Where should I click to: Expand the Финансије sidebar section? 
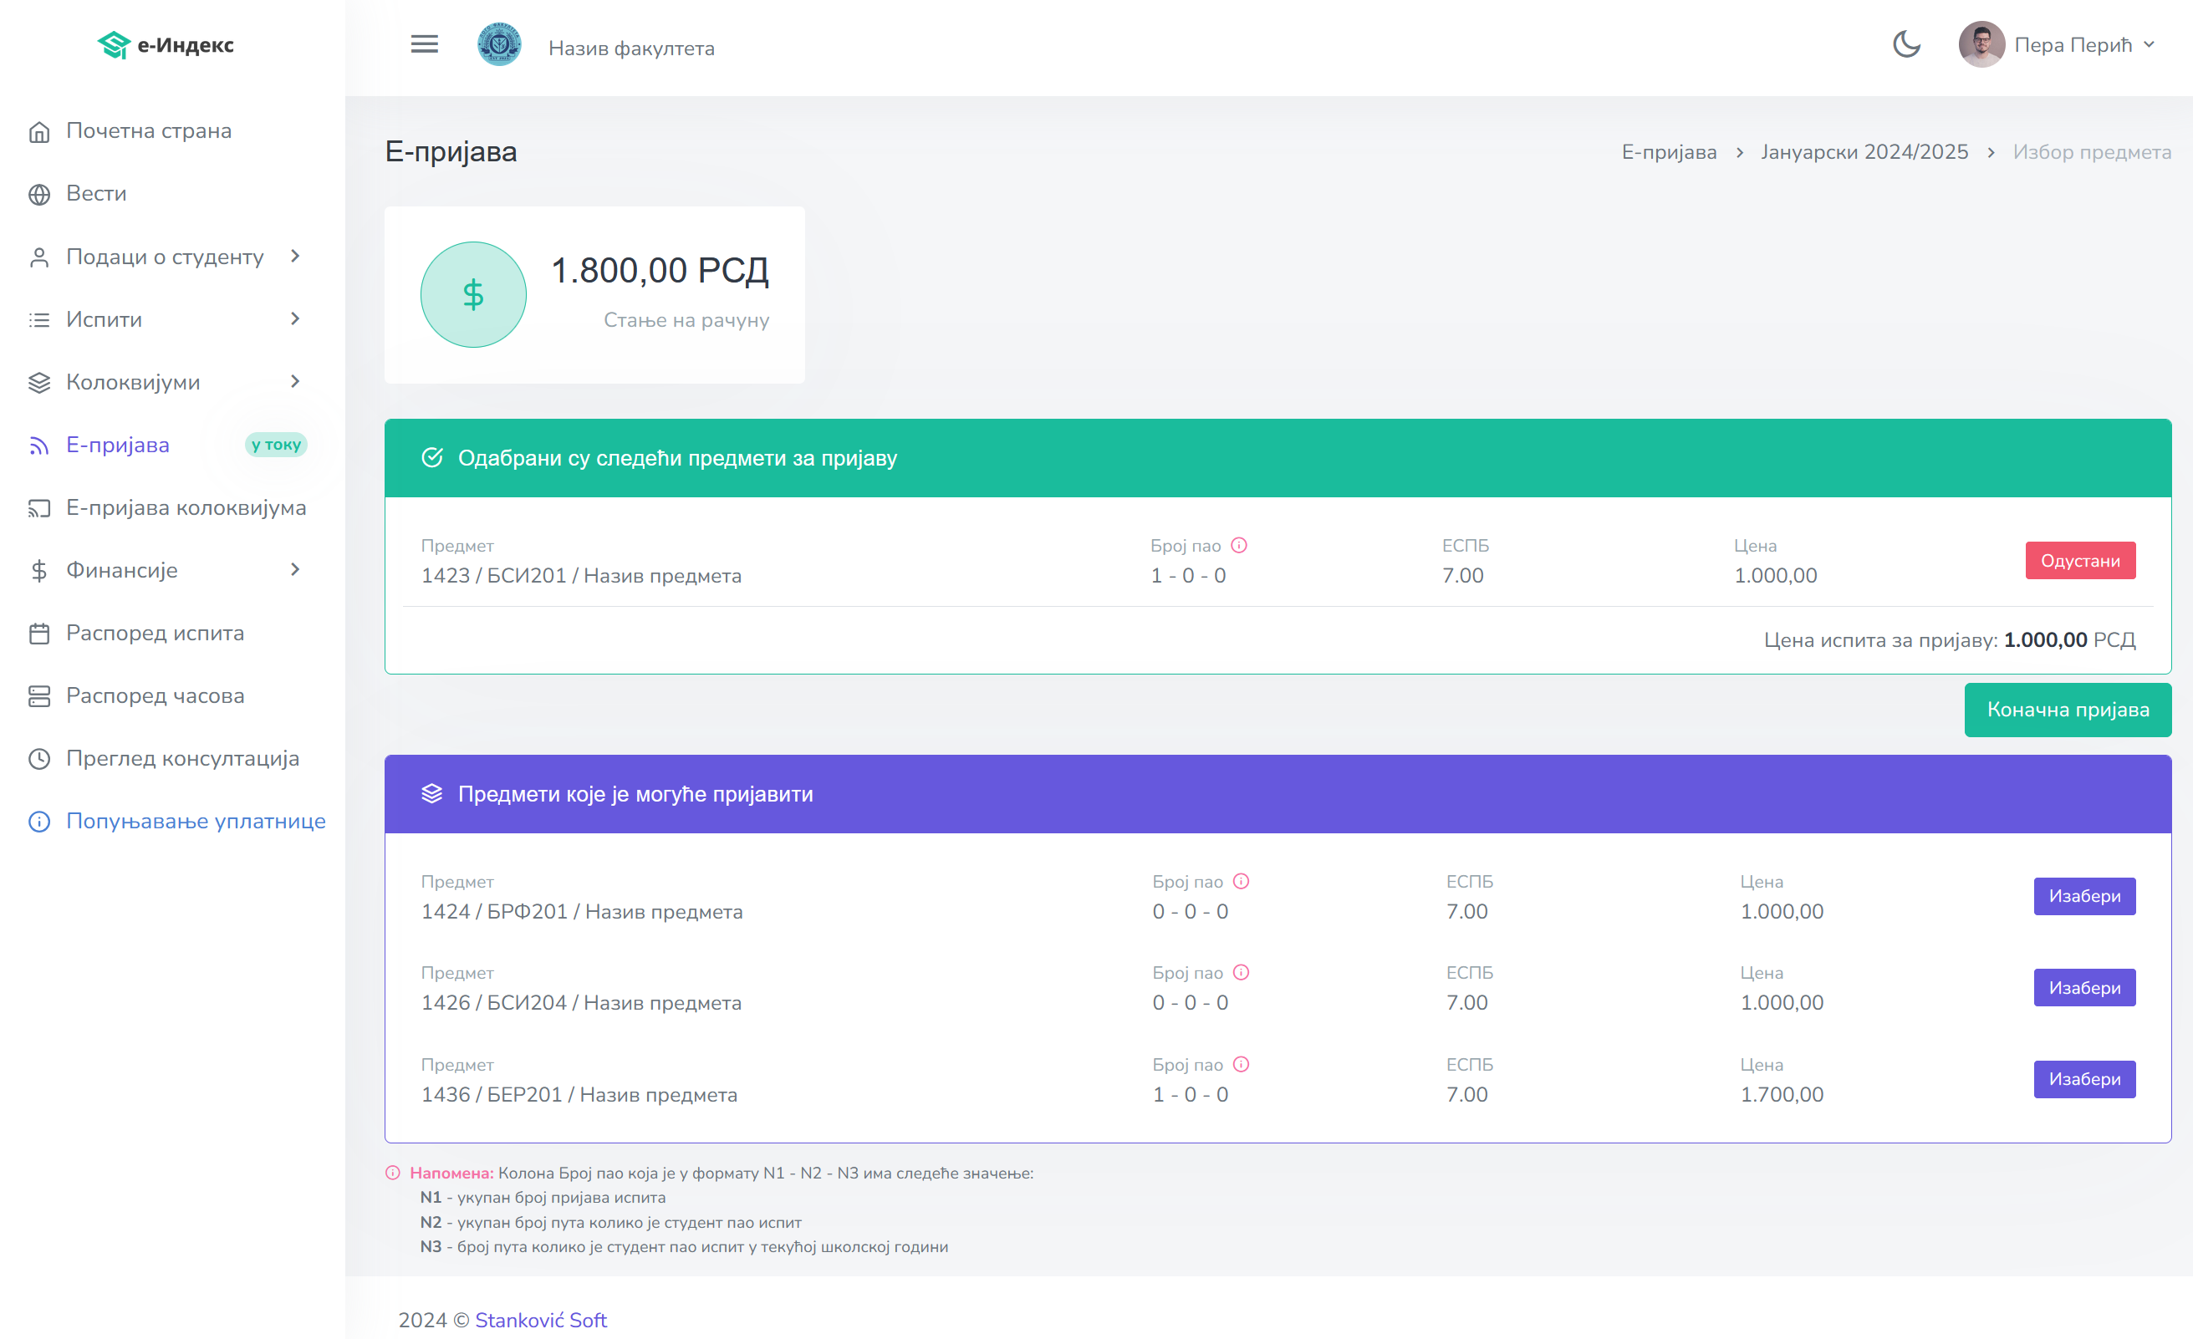coord(295,569)
